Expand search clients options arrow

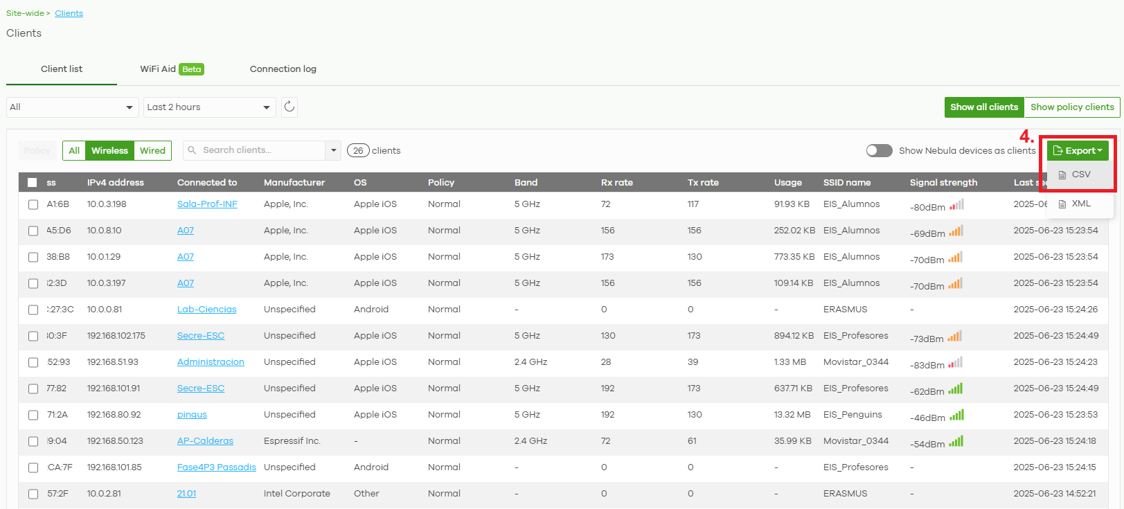pyautogui.click(x=334, y=150)
